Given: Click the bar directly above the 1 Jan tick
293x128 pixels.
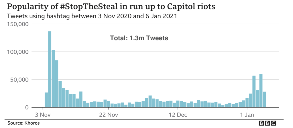Looking at the screenshot, I should click(247, 103).
